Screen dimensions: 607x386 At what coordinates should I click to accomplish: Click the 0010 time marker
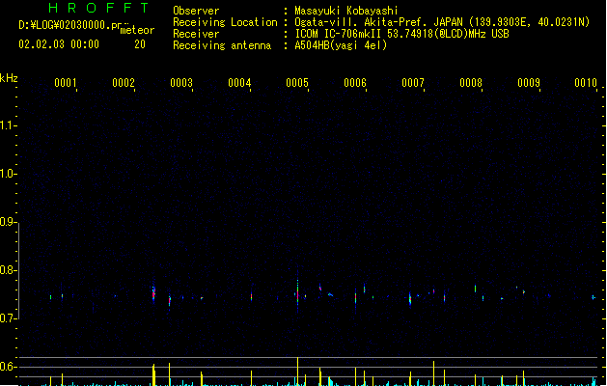[x=586, y=83]
